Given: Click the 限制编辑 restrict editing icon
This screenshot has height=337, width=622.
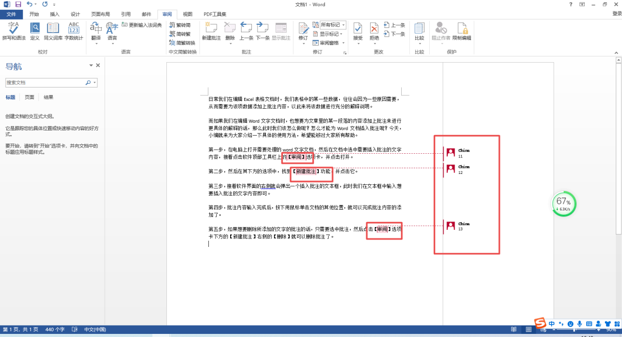Looking at the screenshot, I should (x=461, y=31).
